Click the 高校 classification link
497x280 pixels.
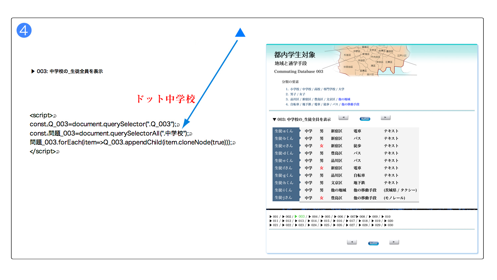pos(317,89)
